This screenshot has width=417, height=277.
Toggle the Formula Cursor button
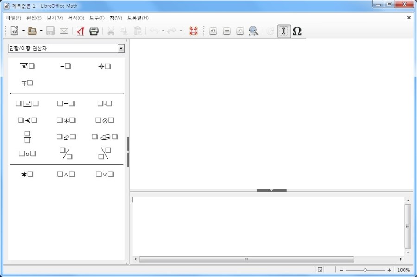coord(284,31)
